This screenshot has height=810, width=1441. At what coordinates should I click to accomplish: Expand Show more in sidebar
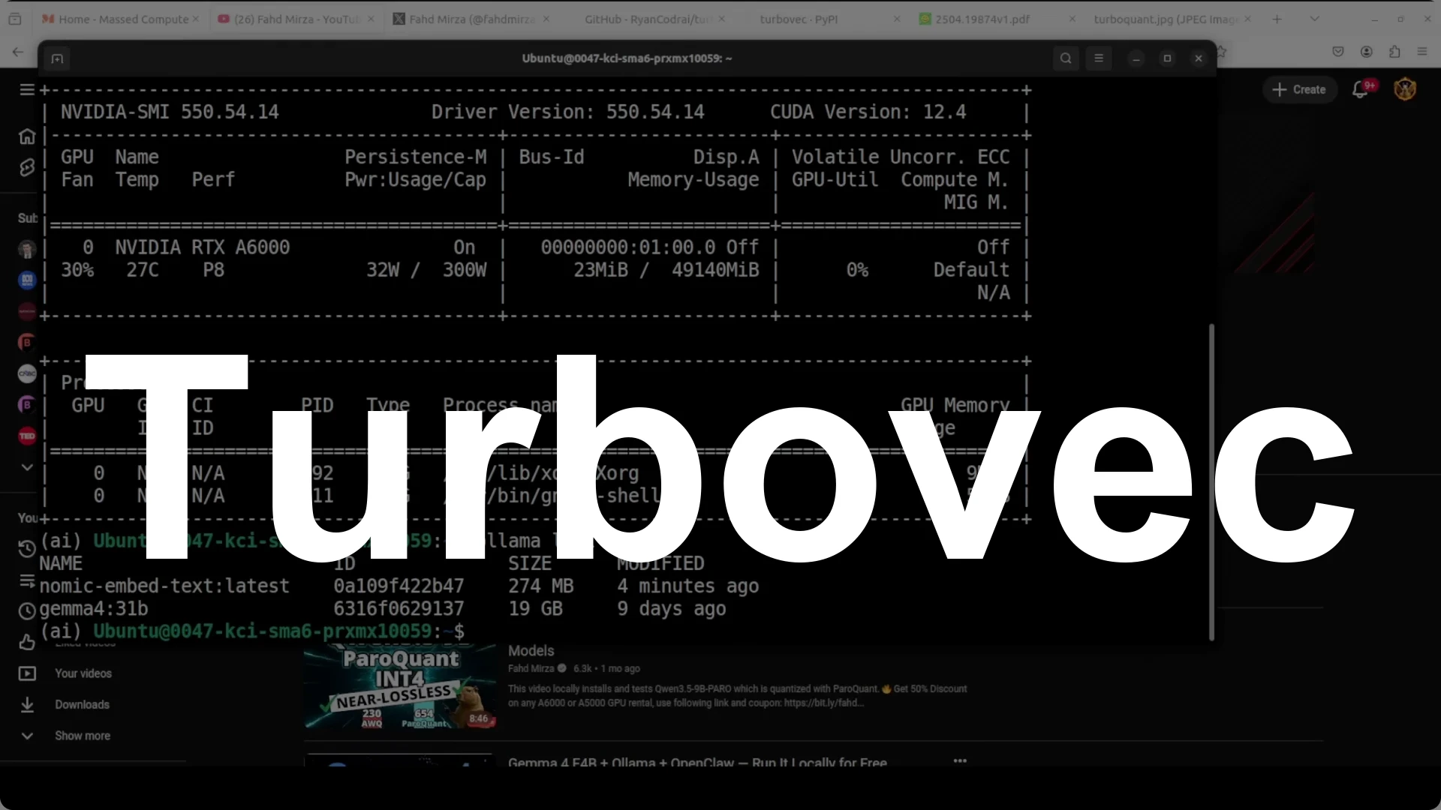[x=83, y=736]
